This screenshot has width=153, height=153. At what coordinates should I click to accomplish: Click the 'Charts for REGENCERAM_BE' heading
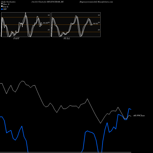click(x=51, y=2)
